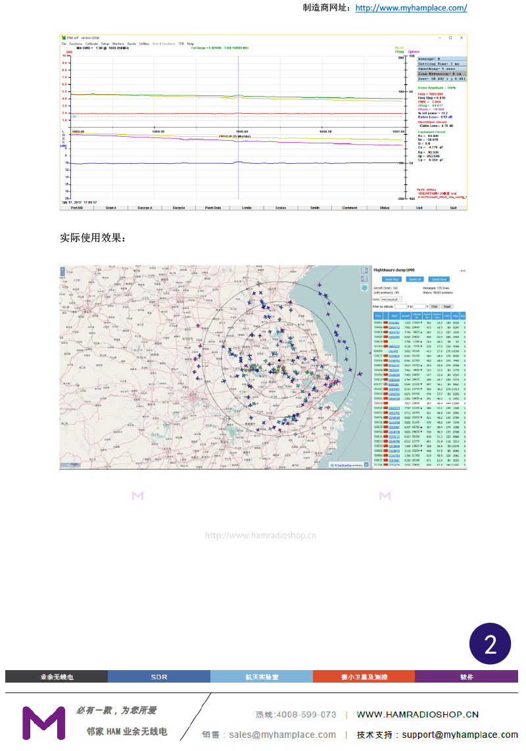Sort table by ICAO column header

378,316
